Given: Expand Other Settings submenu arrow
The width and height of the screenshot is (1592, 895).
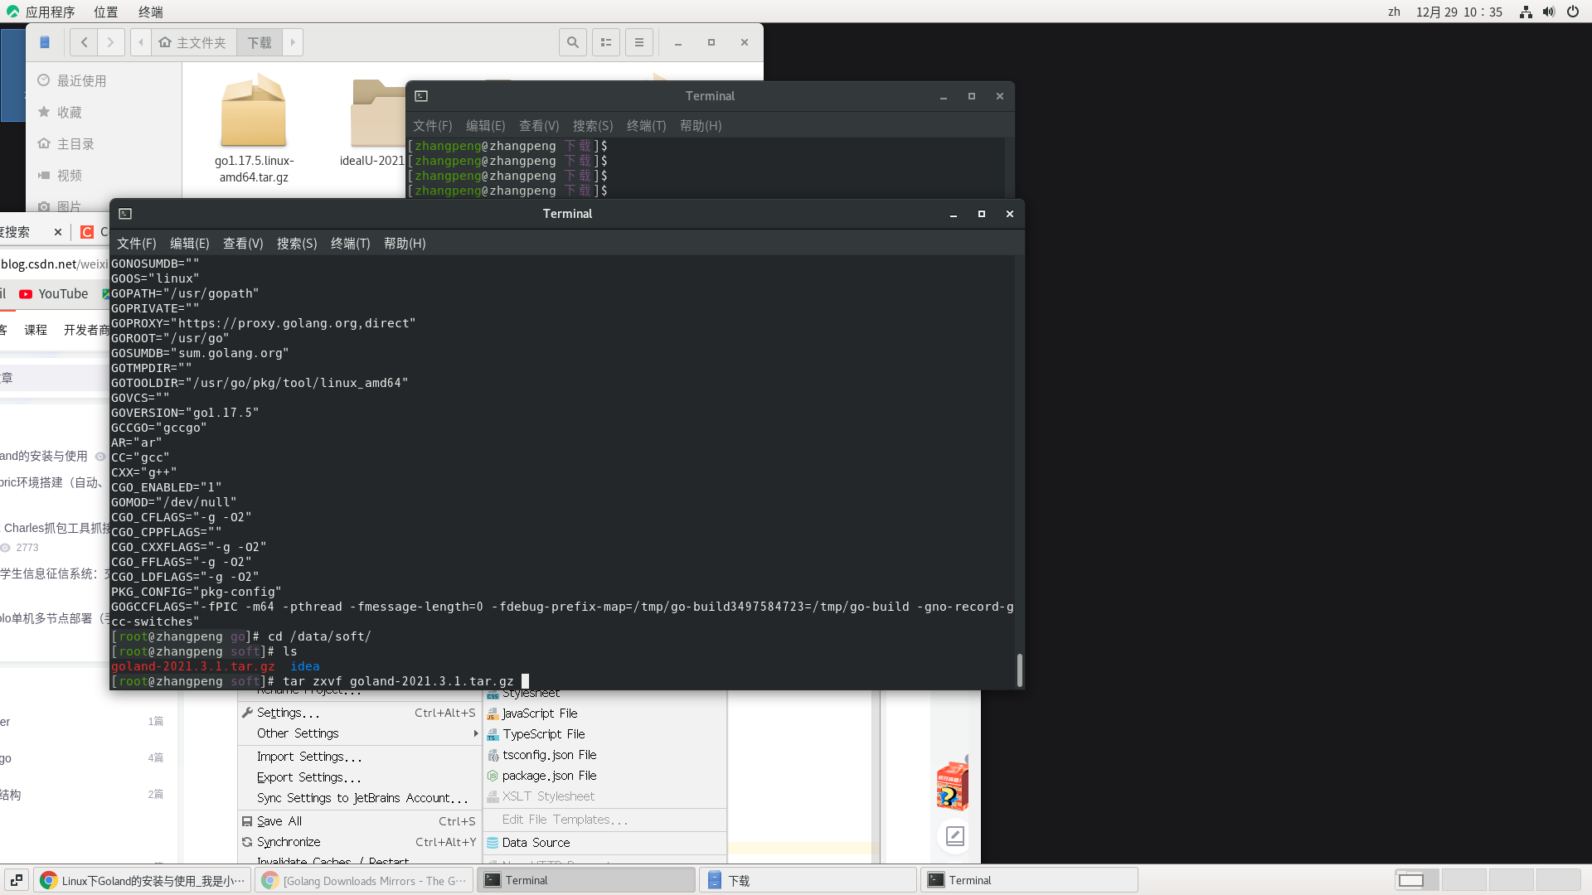Looking at the screenshot, I should (476, 733).
